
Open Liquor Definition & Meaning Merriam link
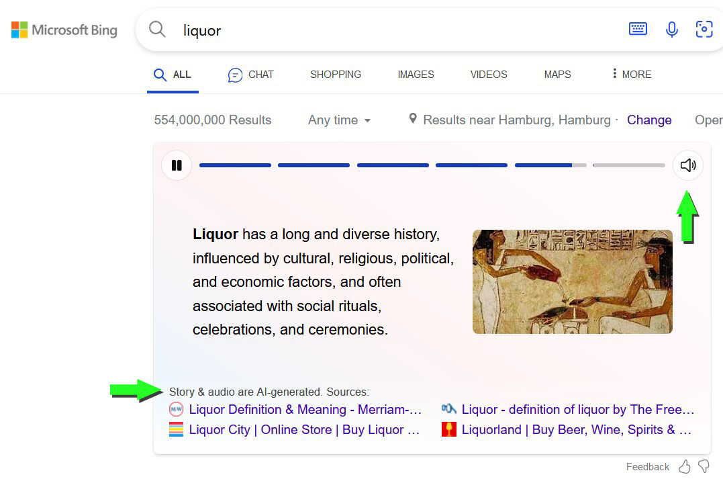(305, 409)
